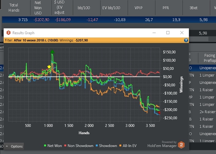Click the $150,00 axis value

169,52
